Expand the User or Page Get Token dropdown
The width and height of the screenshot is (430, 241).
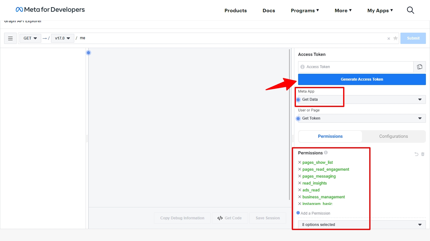click(362, 118)
